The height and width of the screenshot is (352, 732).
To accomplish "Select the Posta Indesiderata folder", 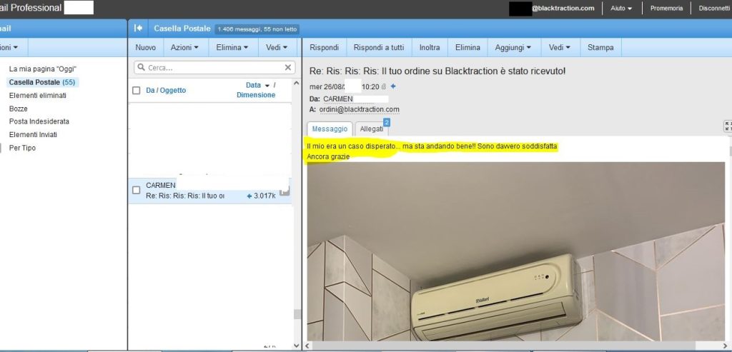I will pos(39,121).
